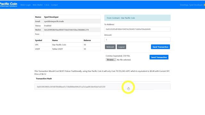Click the Logout button
The image size is (205, 115).
tap(121, 47)
